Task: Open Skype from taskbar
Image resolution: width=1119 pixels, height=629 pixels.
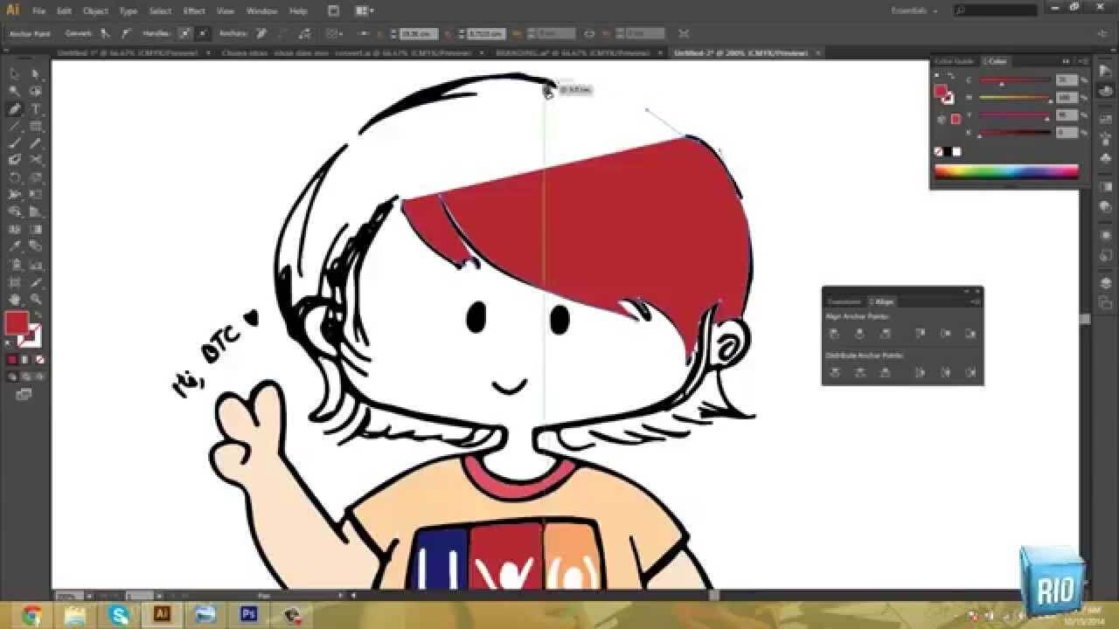Action: 119,614
